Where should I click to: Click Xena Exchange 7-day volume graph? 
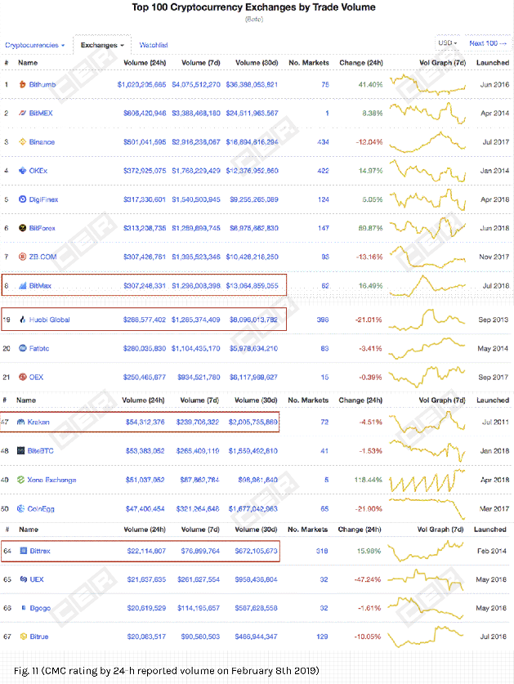point(427,480)
